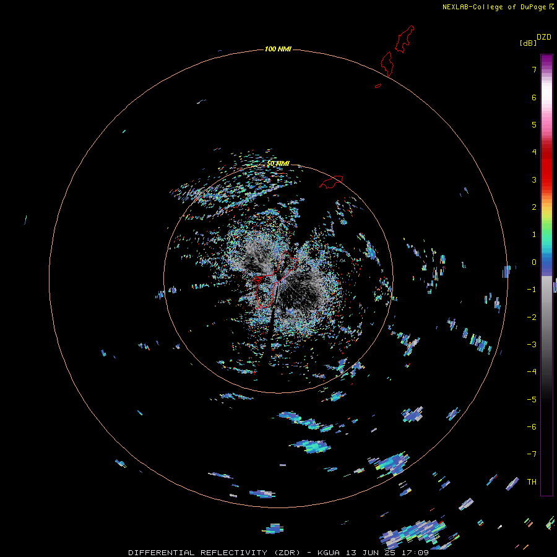This screenshot has width=557, height=557.
Task: Click the -4 dB scale label
Action: [x=532, y=371]
